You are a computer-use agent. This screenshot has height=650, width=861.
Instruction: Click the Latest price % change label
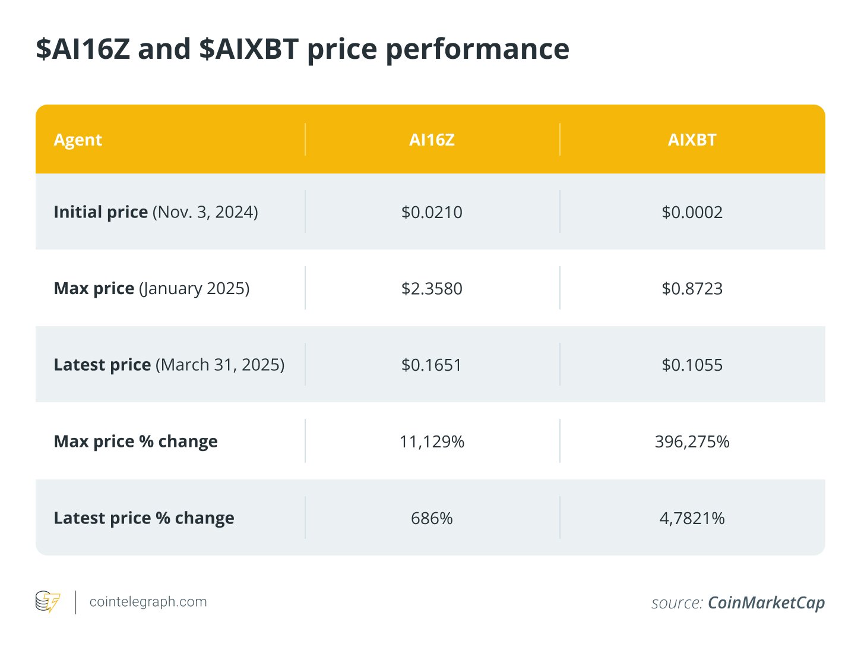point(144,518)
